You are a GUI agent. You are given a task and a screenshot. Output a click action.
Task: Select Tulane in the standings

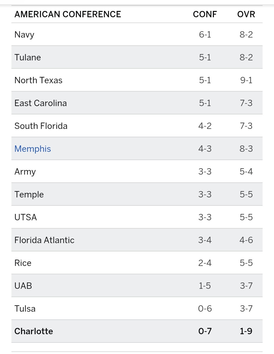click(x=28, y=57)
